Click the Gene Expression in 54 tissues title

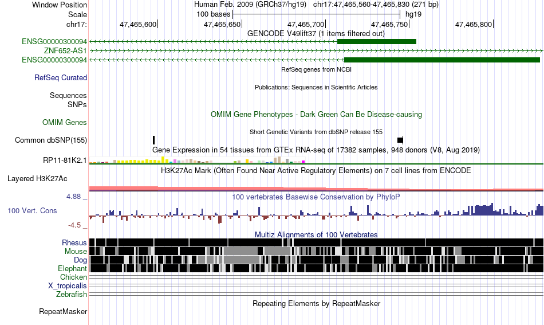pos(316,150)
